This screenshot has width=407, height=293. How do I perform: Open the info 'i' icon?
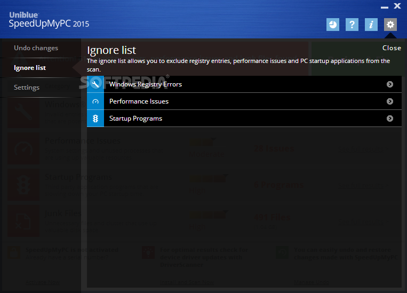371,25
